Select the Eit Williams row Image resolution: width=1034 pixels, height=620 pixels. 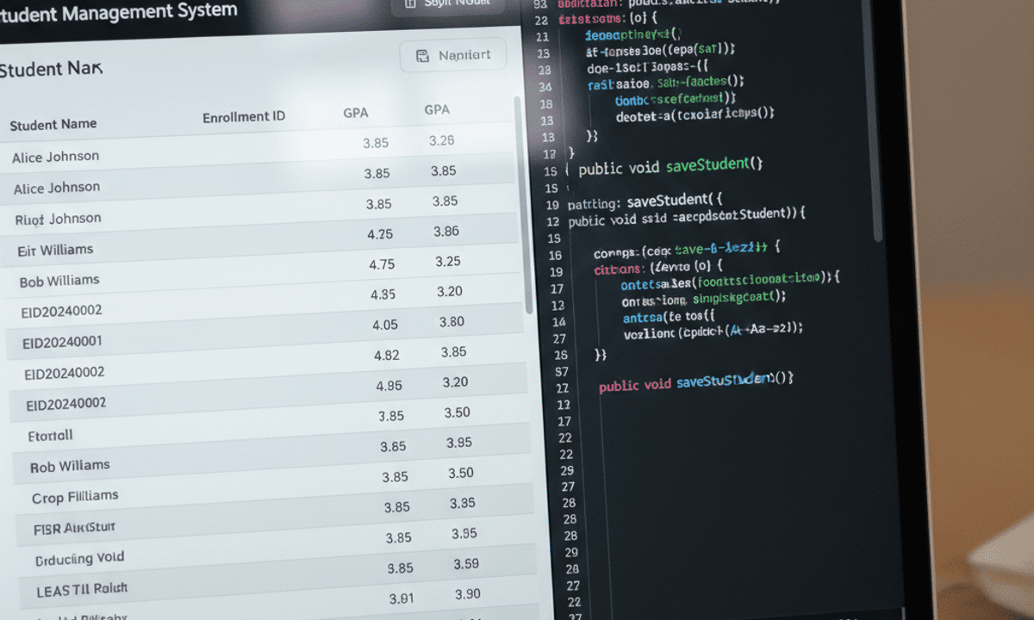55,250
